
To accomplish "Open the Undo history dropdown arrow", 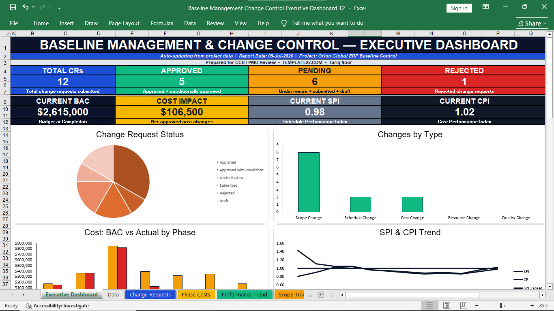I will (x=33, y=7).
